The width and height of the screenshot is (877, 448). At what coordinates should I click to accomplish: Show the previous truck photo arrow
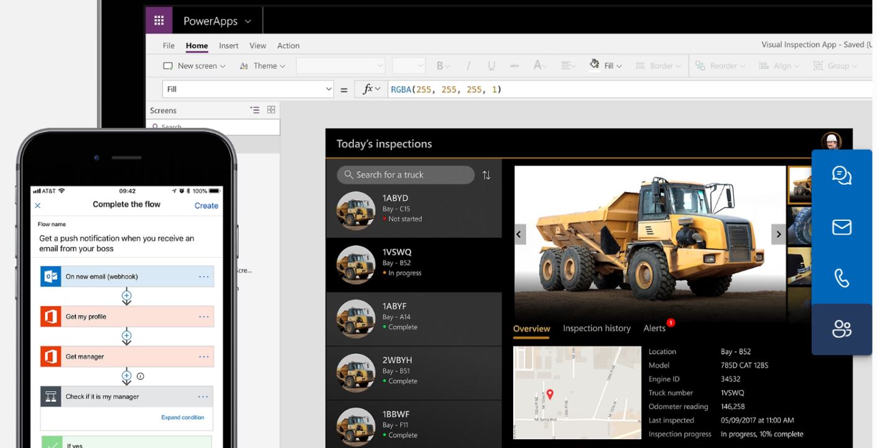520,234
